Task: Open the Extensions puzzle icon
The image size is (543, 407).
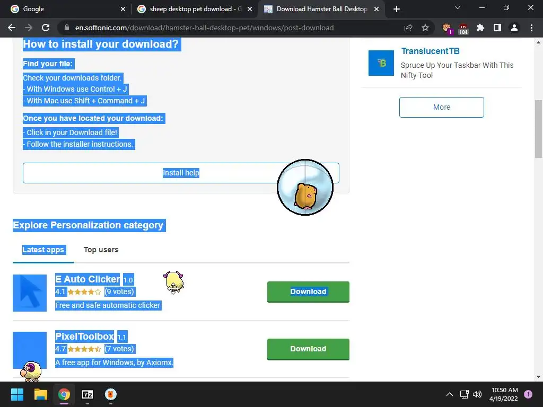Action: 480,28
